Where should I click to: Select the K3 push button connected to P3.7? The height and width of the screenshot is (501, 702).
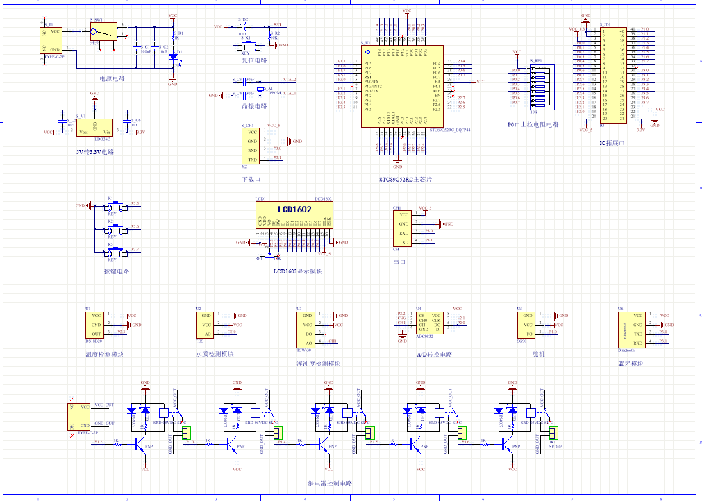pos(112,250)
